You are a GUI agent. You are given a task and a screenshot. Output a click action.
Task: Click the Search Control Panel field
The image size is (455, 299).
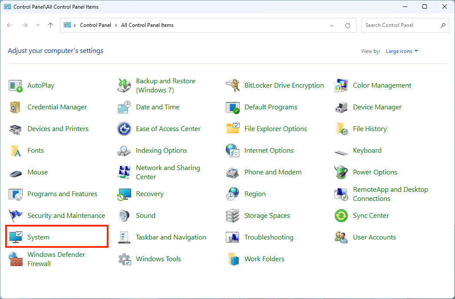tap(400, 25)
